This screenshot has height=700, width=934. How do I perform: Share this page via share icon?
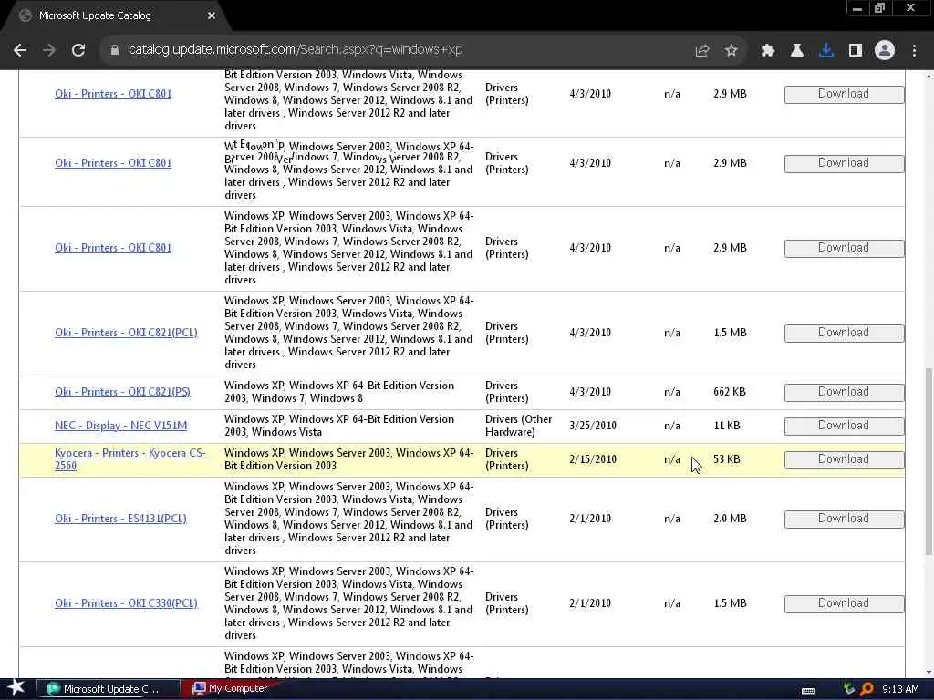[701, 51]
